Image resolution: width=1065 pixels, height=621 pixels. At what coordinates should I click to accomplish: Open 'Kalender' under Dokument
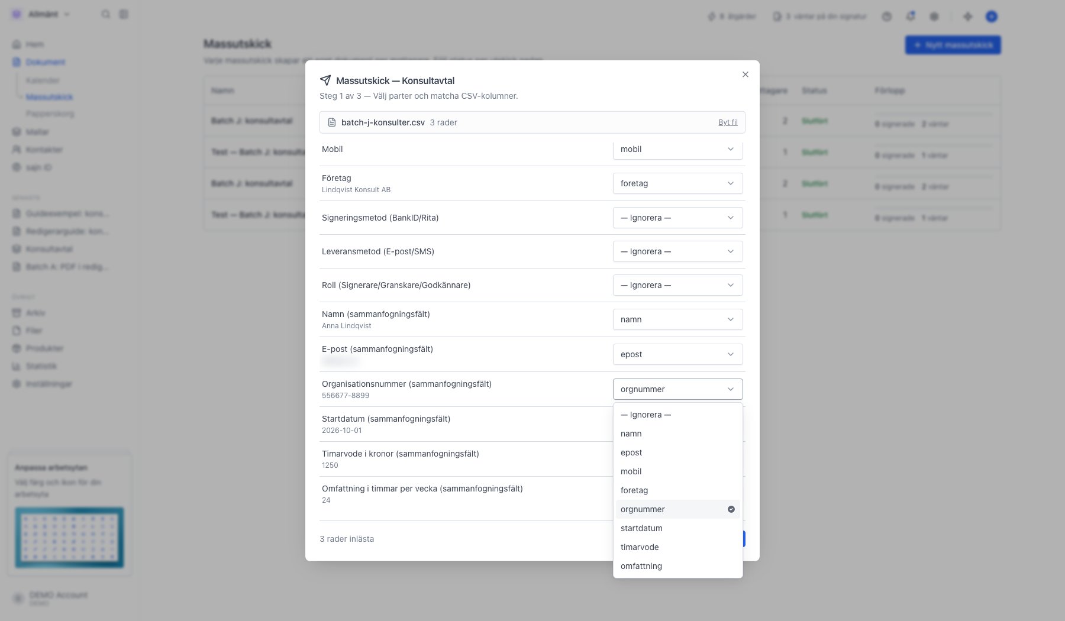pos(43,80)
